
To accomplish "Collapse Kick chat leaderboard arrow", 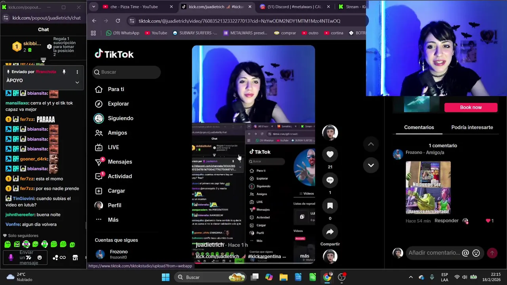I will pyautogui.click(x=43, y=61).
